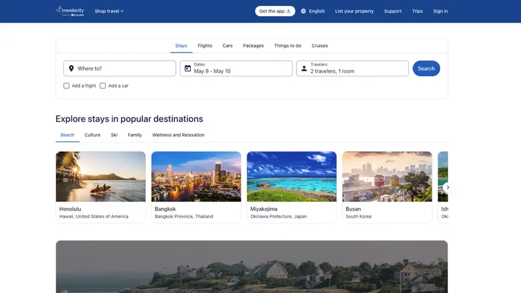This screenshot has width=521, height=293.
Task: Open the Things to do tab
Action: [x=287, y=45]
